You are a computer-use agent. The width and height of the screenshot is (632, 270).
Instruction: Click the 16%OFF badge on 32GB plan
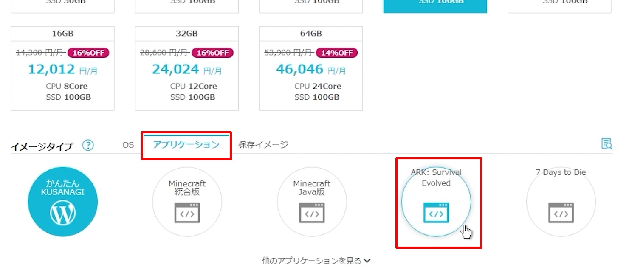point(212,53)
